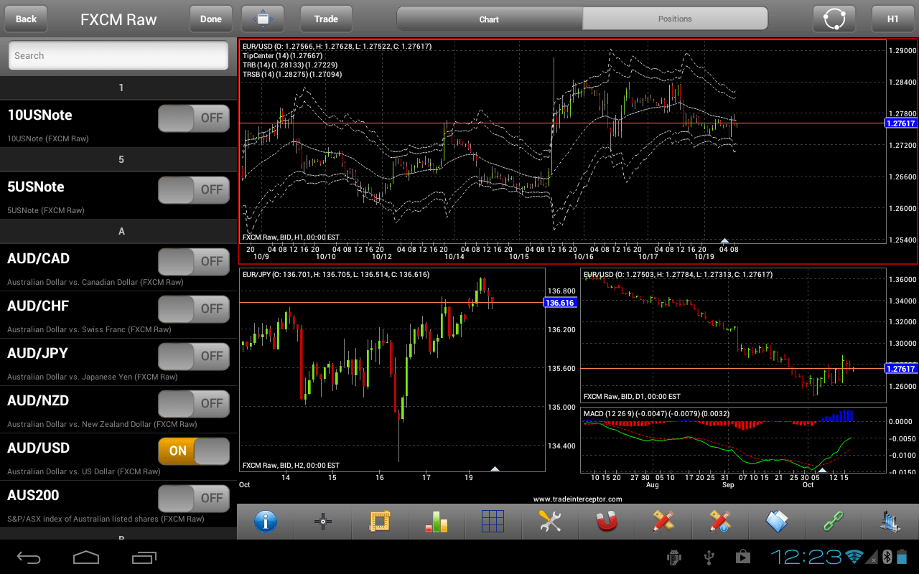Tap the chart layout selector button

(x=263, y=19)
